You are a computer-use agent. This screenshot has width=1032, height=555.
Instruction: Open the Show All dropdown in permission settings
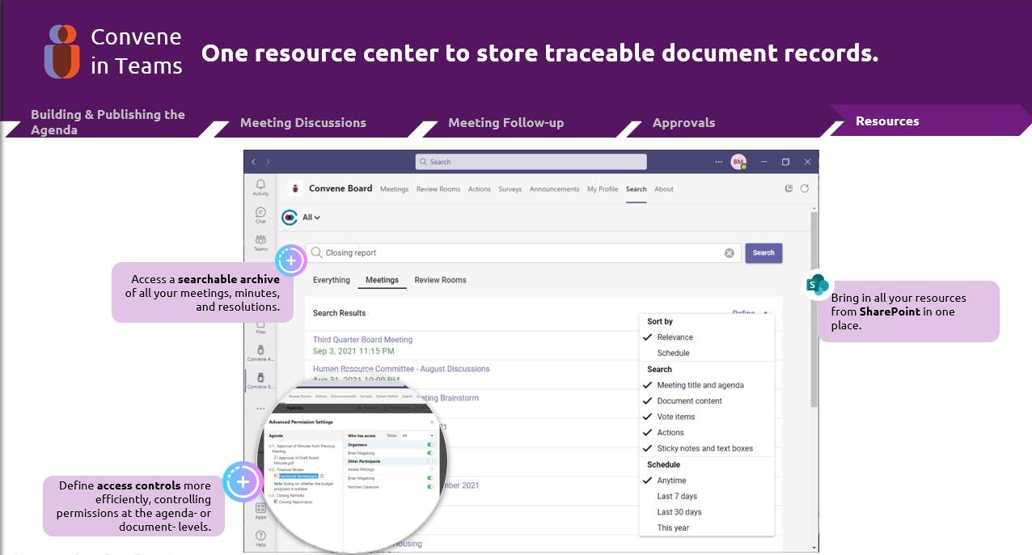click(x=417, y=435)
